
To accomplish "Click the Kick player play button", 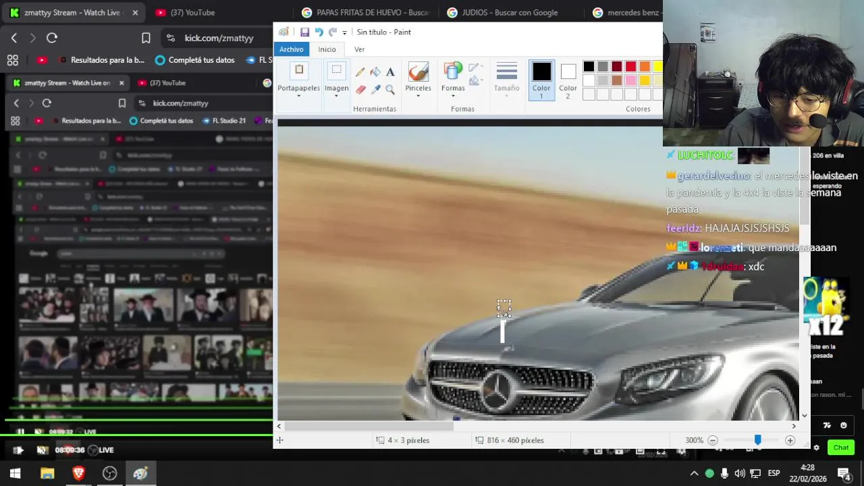I will coord(18,450).
